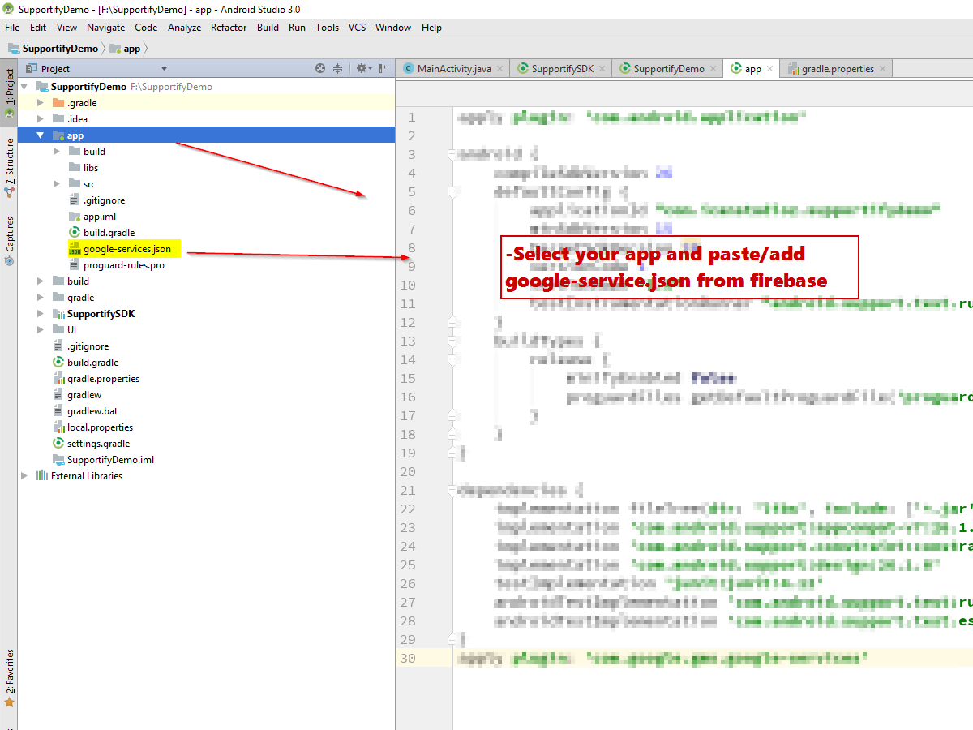Viewport: 973px width, 730px height.
Task: Fold the code block at line 3
Action: coord(452,154)
